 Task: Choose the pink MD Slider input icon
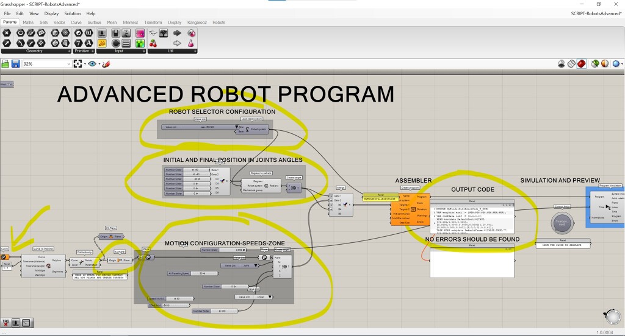point(140,33)
